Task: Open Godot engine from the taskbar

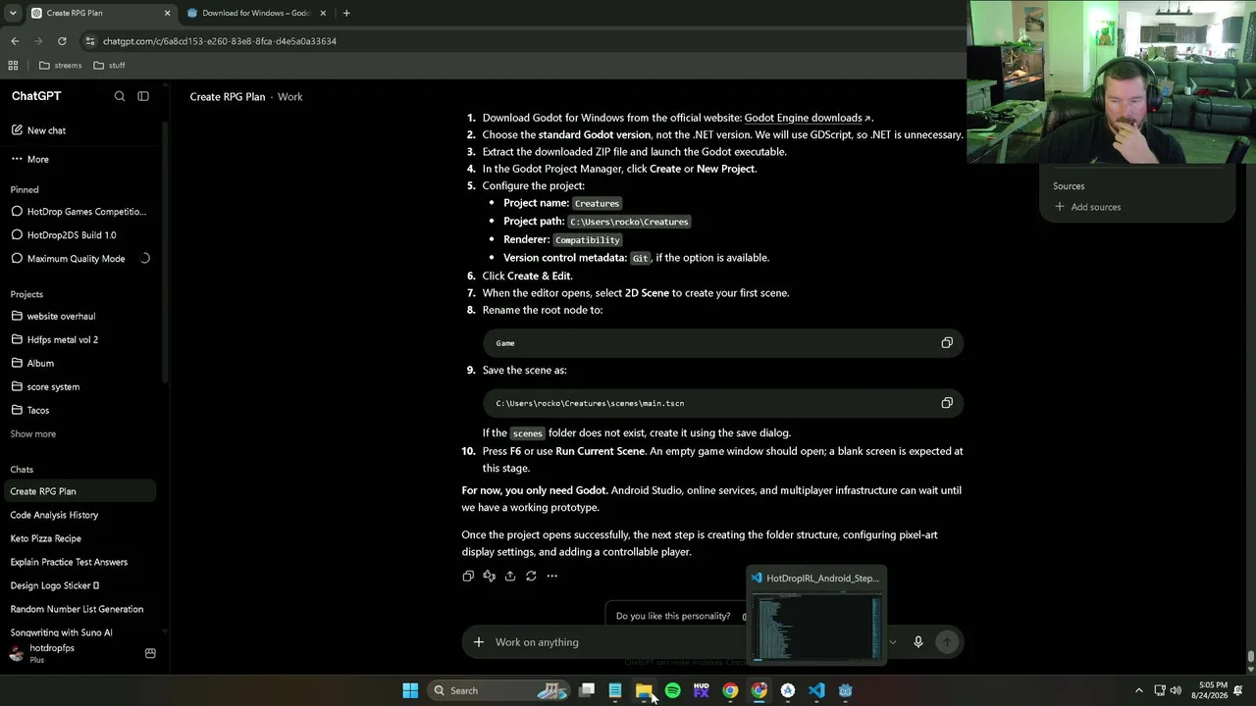Action: tap(845, 690)
